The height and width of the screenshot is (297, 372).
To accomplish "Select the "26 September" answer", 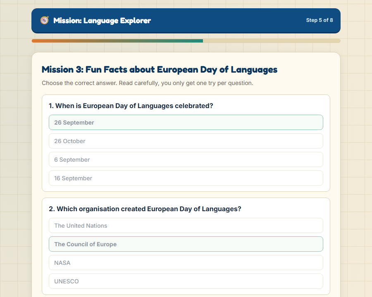I will pyautogui.click(x=186, y=123).
